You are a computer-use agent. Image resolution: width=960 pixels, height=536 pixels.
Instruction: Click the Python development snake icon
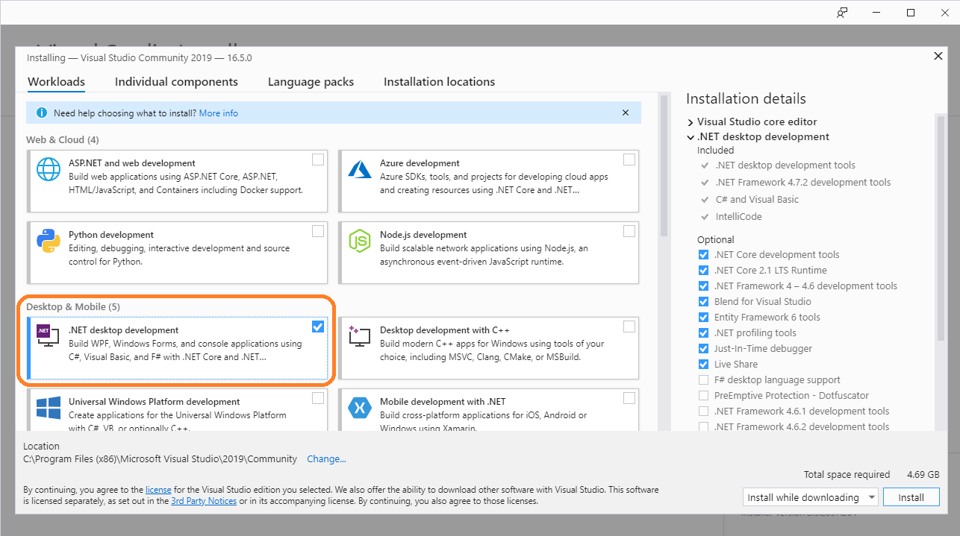coord(49,242)
